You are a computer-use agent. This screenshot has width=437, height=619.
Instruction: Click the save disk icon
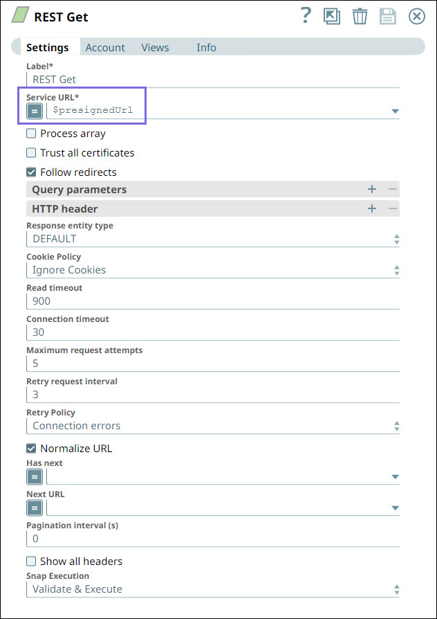click(388, 17)
